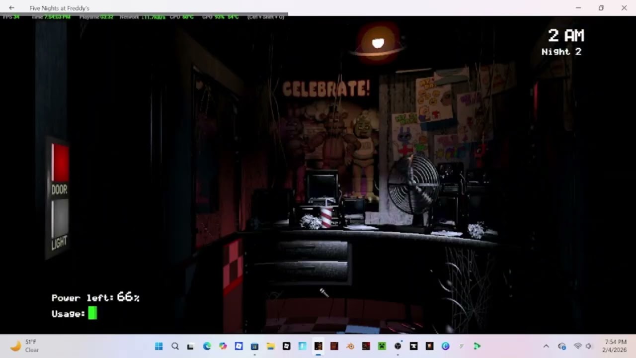Click the red DOOR button
The width and height of the screenshot is (636, 358).
[x=60, y=163]
